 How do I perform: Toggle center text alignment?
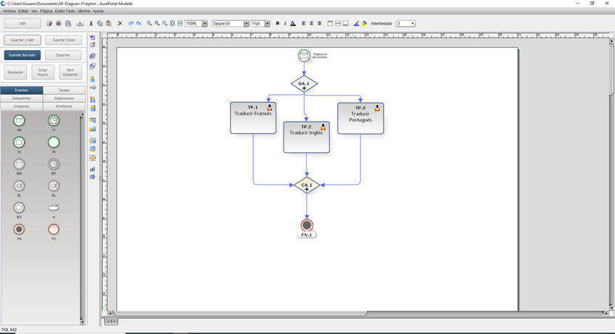[311, 23]
